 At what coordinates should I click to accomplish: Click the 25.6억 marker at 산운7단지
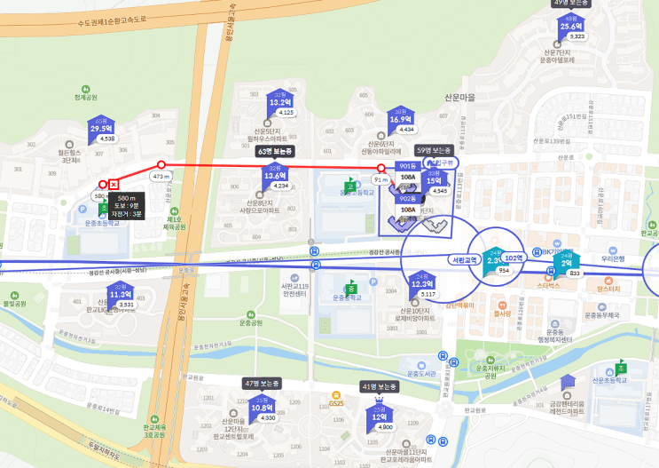[x=571, y=26]
